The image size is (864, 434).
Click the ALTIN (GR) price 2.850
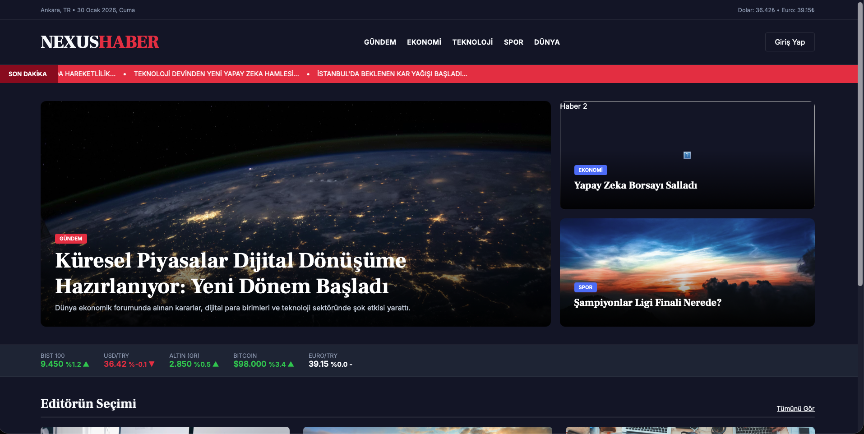(x=180, y=364)
